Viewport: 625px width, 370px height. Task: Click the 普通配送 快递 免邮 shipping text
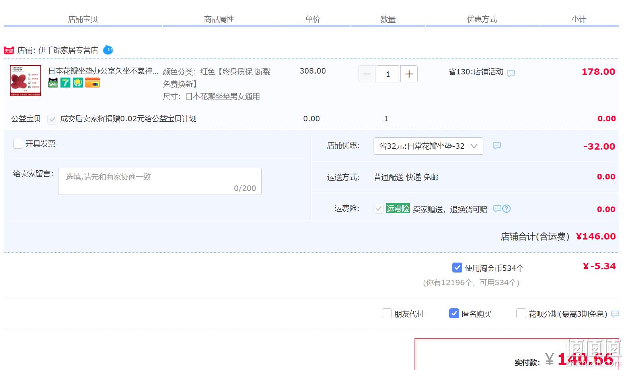406,177
